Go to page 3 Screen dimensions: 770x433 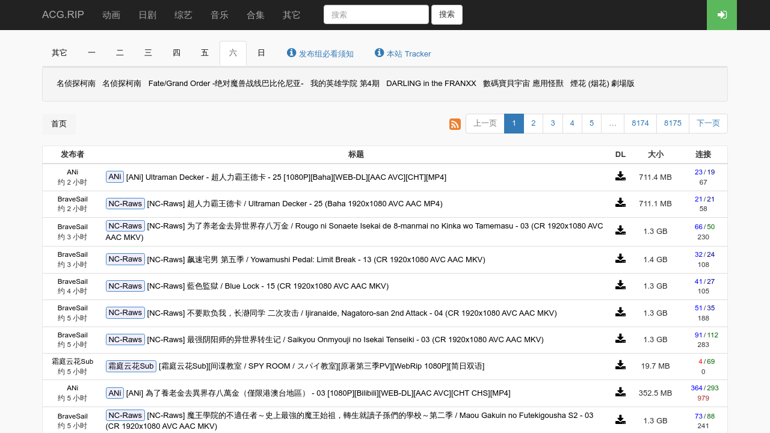coord(553,123)
